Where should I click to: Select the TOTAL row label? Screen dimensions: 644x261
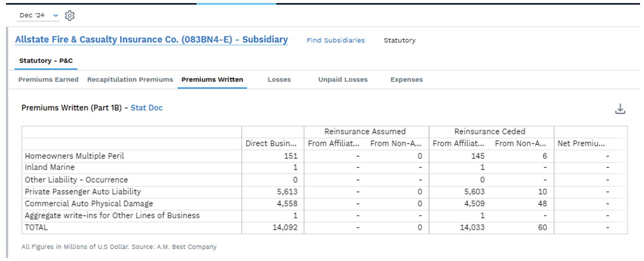(x=36, y=228)
